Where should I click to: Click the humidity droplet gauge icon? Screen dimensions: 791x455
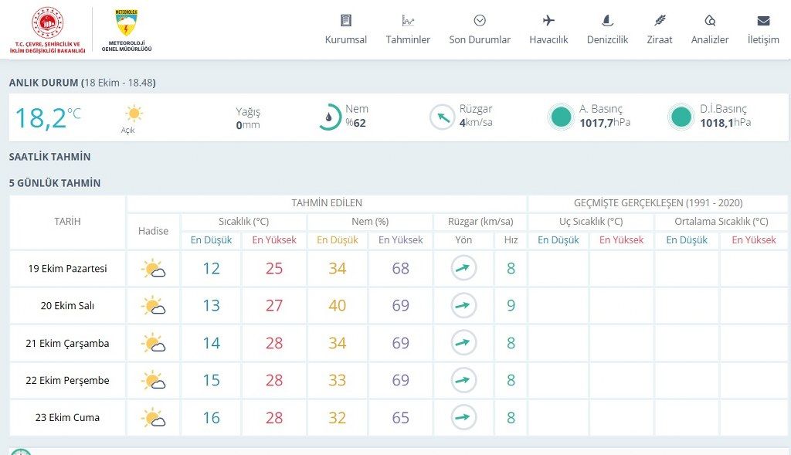pos(329,117)
